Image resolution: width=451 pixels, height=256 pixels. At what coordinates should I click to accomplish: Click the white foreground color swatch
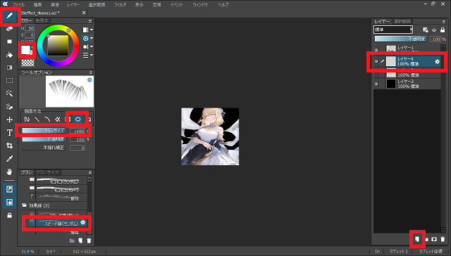pos(25,50)
